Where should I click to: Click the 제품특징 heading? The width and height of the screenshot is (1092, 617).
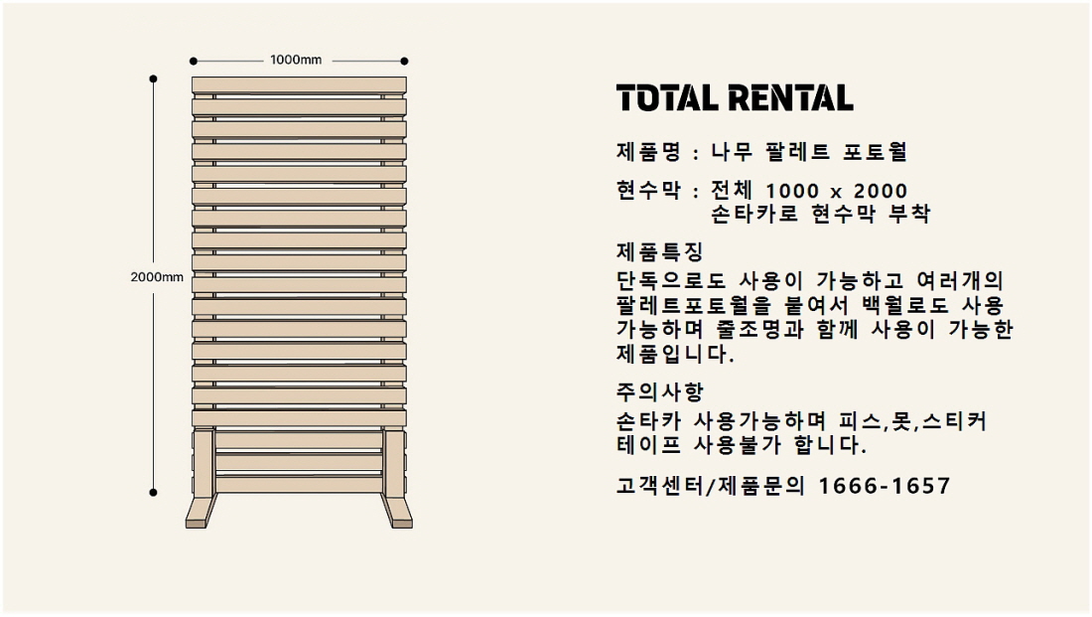point(659,251)
